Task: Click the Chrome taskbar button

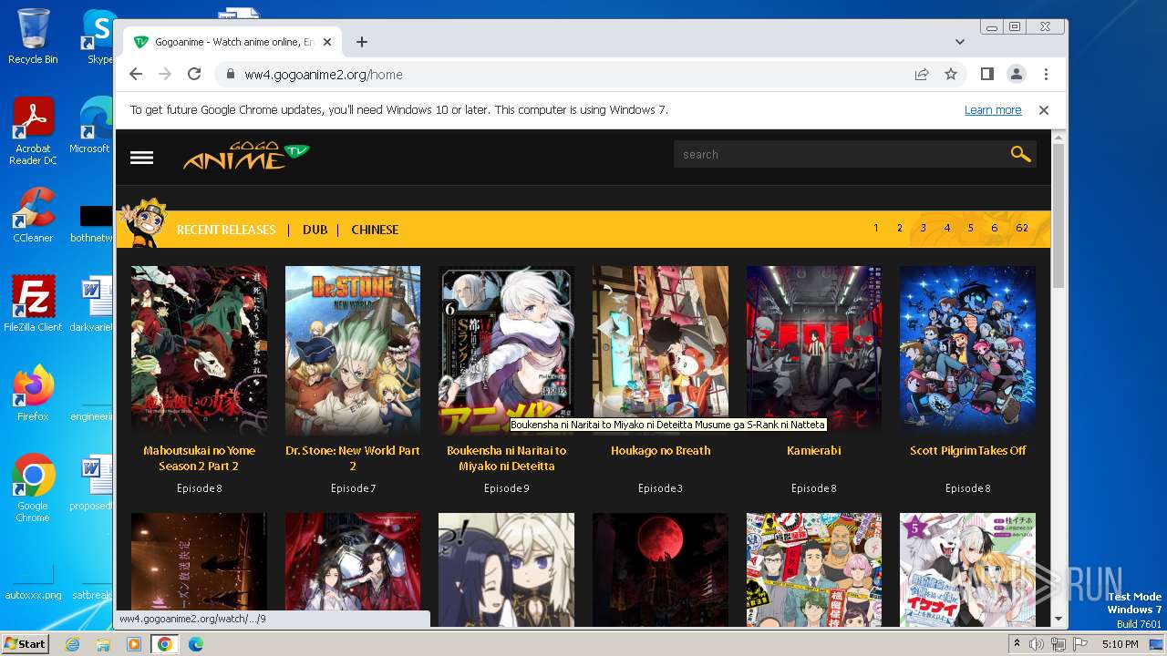Action: [x=164, y=644]
